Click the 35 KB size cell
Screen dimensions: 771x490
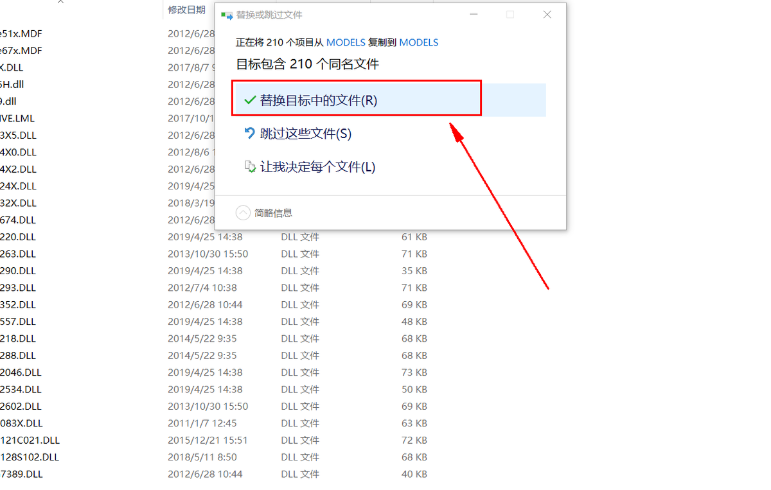414,270
